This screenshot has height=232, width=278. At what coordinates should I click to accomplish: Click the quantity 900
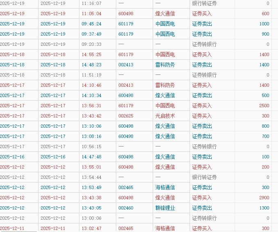[265, 34]
